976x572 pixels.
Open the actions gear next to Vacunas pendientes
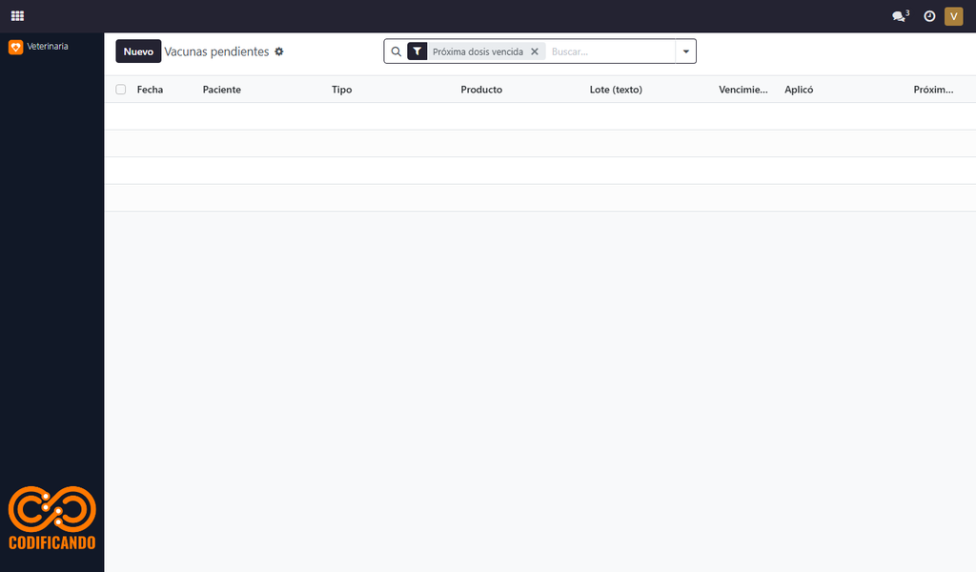click(x=279, y=51)
